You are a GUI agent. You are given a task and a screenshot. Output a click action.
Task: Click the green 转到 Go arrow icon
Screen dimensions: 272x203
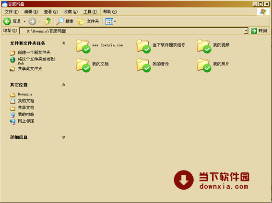[x=254, y=31]
